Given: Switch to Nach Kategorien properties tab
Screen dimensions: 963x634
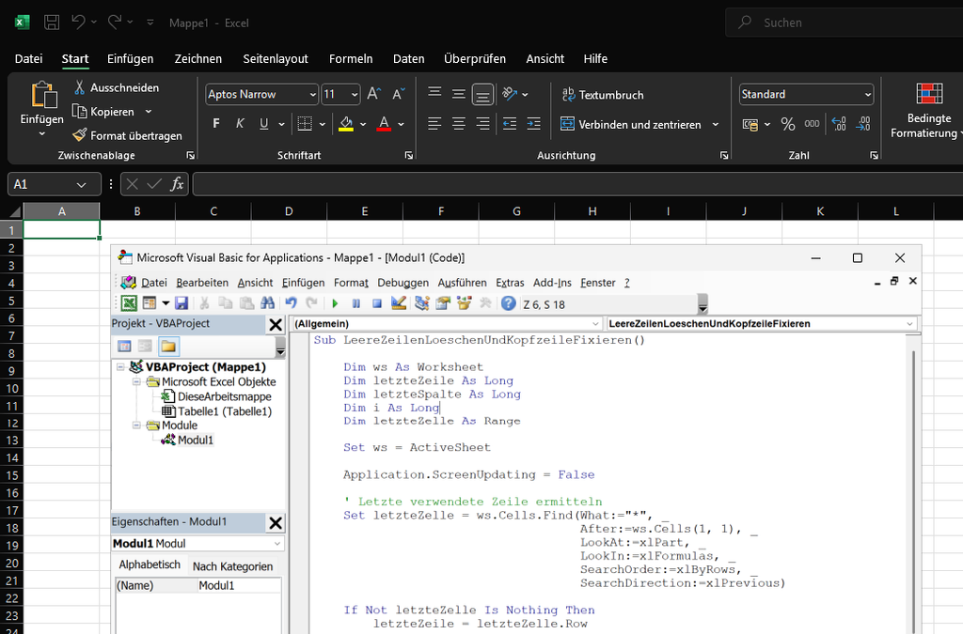Looking at the screenshot, I should pyautogui.click(x=232, y=566).
